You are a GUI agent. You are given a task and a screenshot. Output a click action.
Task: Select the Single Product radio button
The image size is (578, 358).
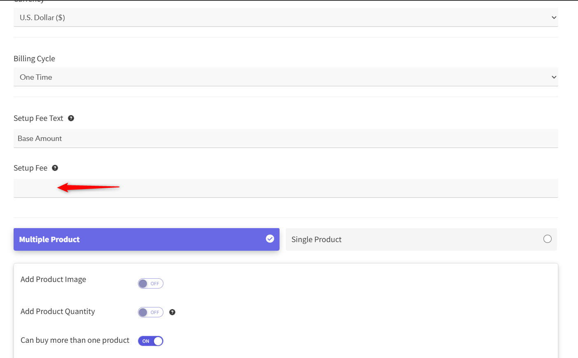coord(547,239)
